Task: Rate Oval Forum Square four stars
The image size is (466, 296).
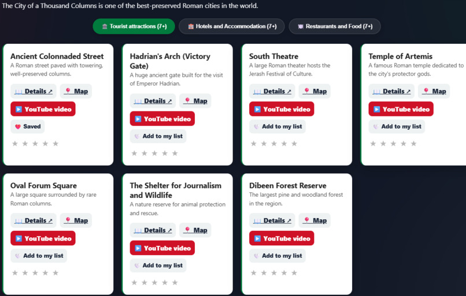Action: pyautogui.click(x=45, y=273)
